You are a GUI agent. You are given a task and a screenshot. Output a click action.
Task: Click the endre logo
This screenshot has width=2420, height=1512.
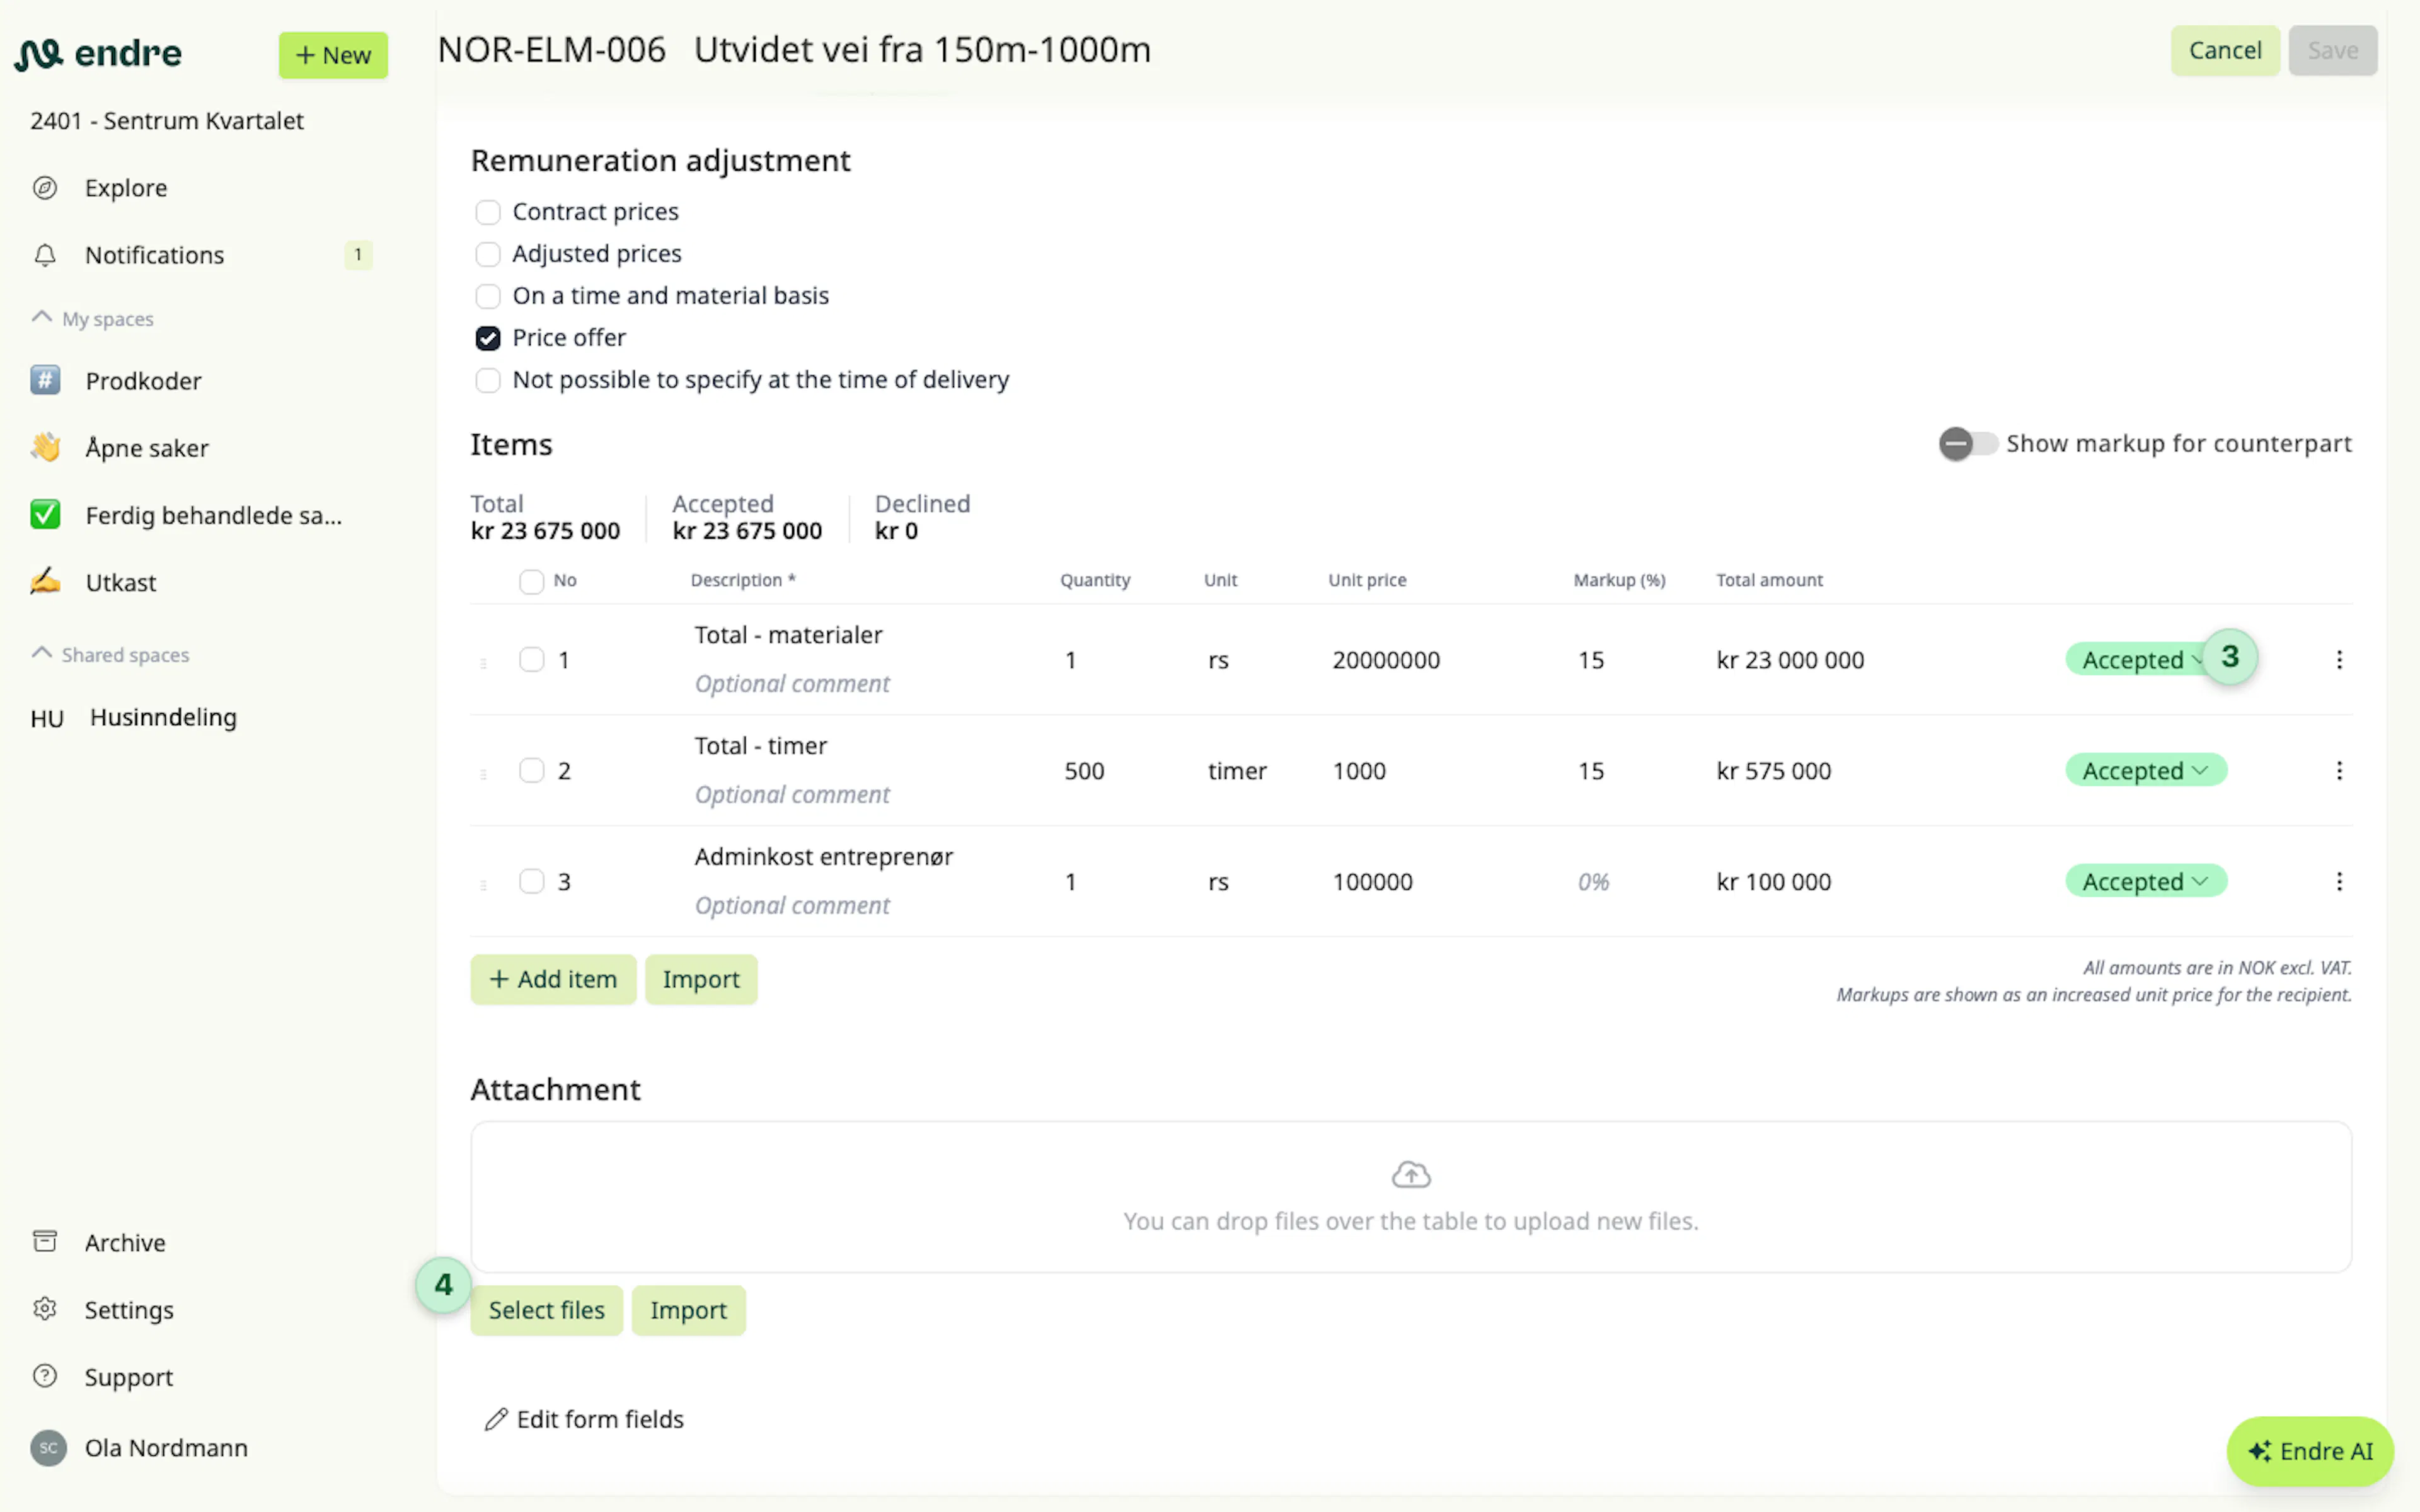(98, 53)
